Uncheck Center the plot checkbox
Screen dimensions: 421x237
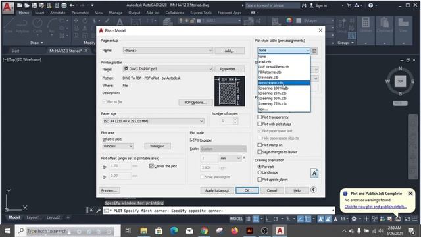pyautogui.click(x=151, y=166)
